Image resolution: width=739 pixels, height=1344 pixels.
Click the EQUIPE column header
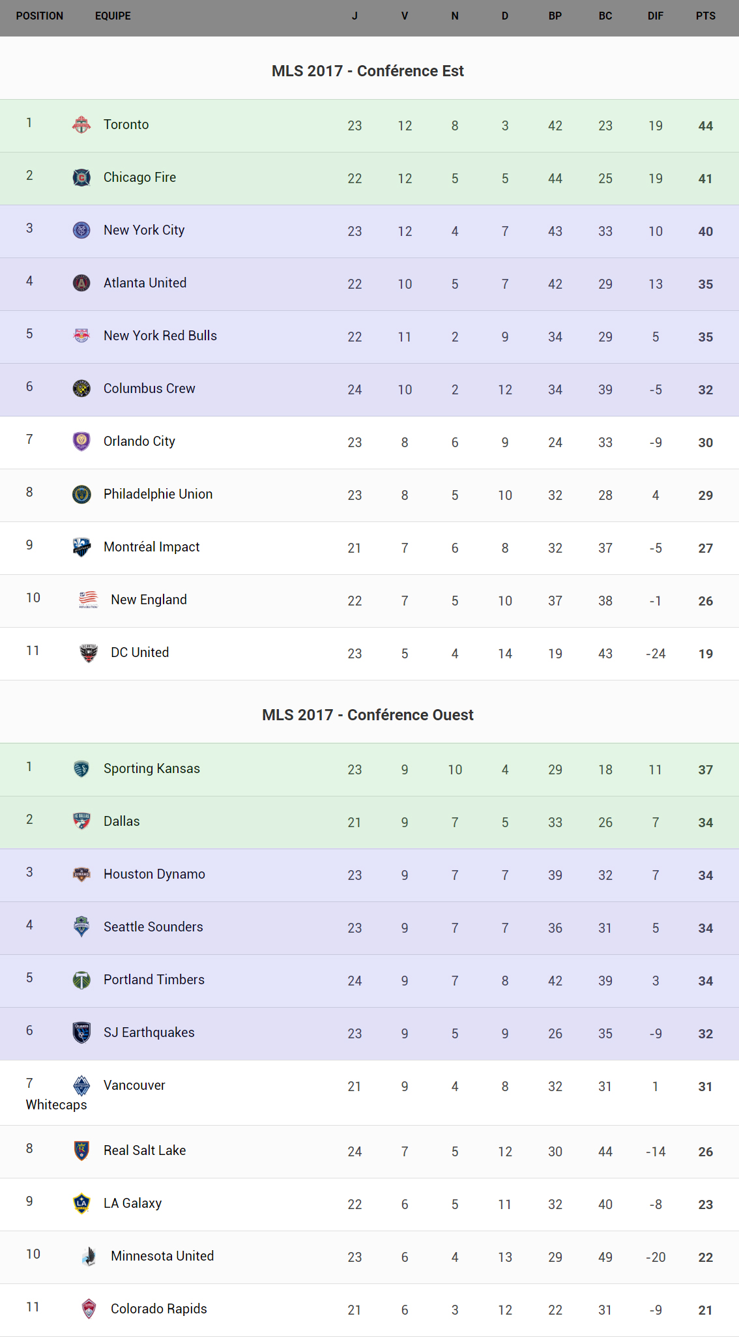(x=113, y=16)
